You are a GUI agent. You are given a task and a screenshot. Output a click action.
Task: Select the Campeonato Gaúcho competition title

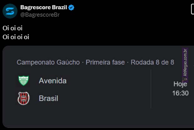(x=48, y=62)
